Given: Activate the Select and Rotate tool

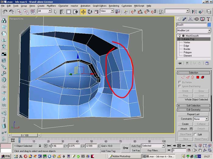Looking at the screenshot, I should (90, 12).
